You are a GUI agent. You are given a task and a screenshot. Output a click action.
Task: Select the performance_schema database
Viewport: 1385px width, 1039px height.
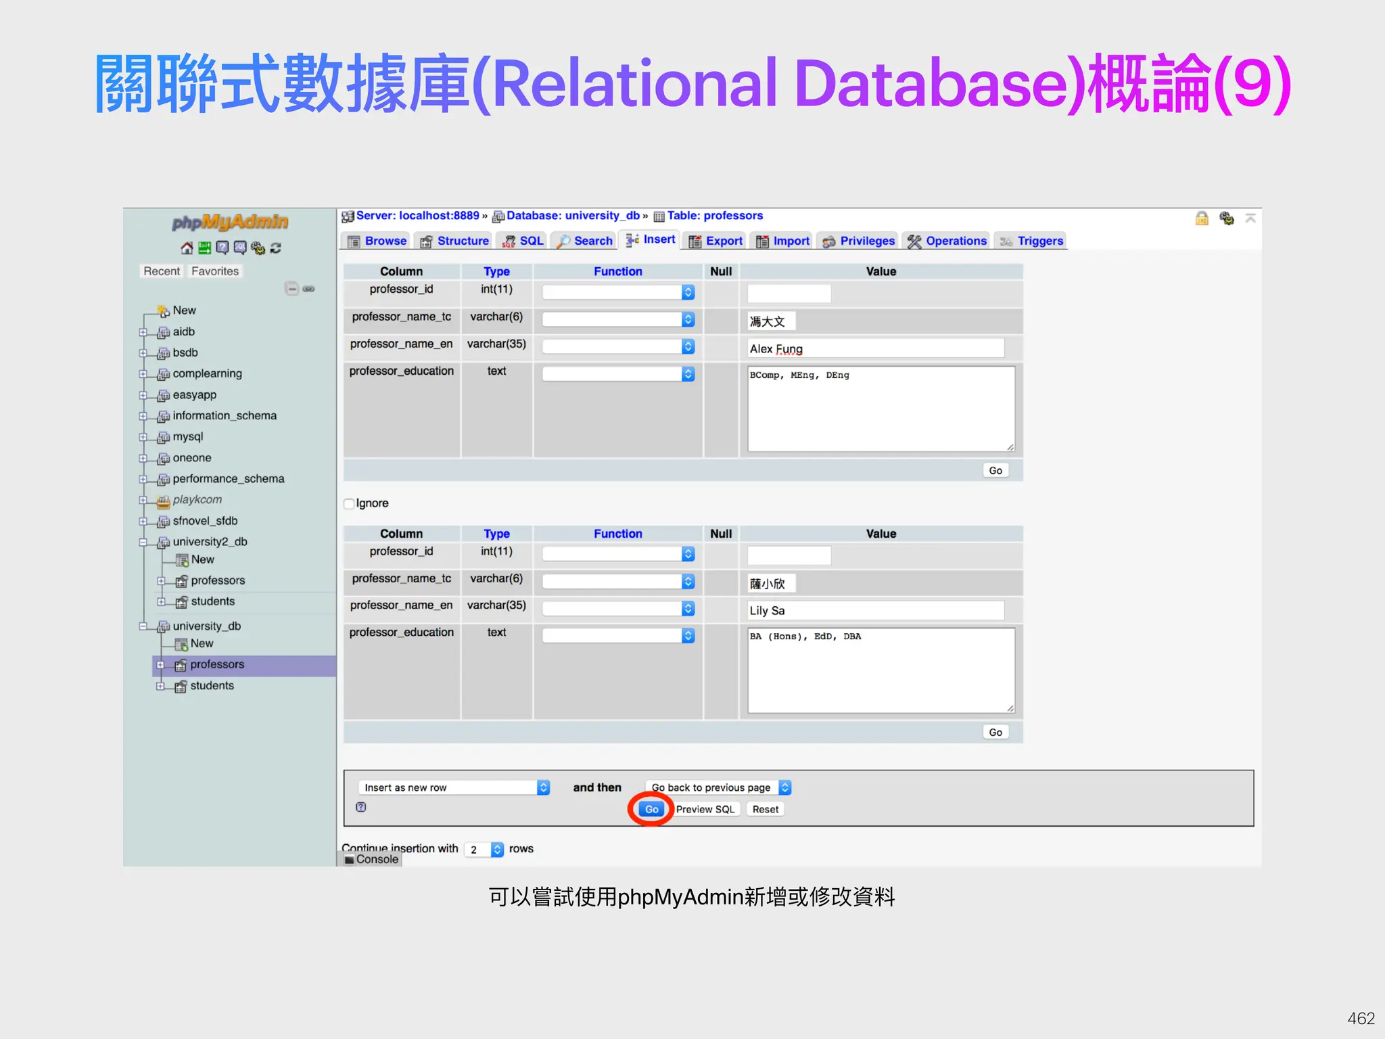[x=229, y=479]
